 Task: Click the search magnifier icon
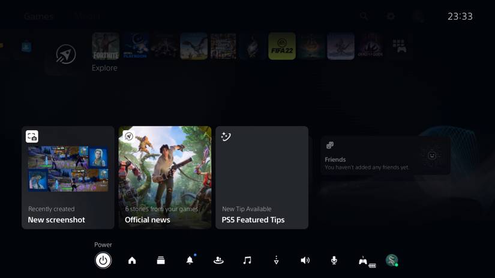coord(364,16)
